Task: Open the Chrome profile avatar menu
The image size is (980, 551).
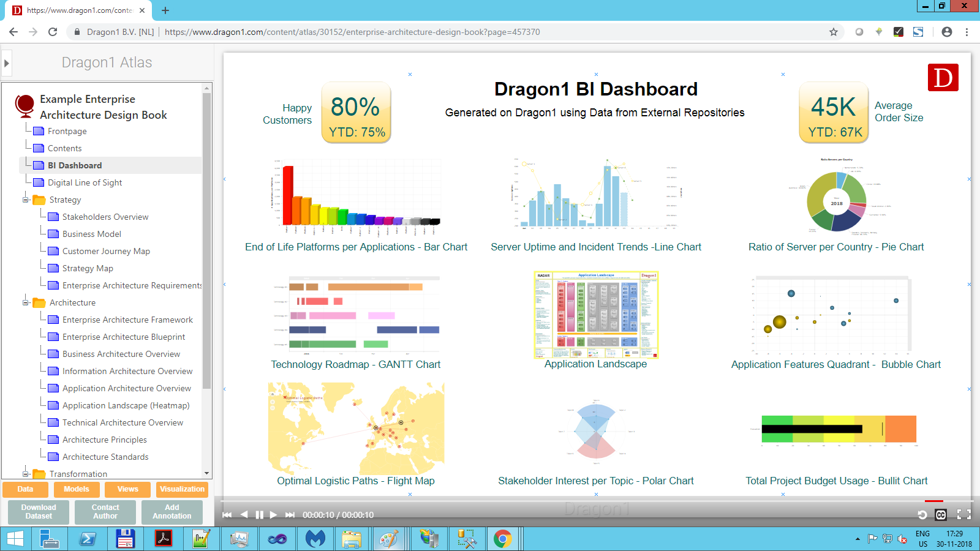Action: [947, 32]
